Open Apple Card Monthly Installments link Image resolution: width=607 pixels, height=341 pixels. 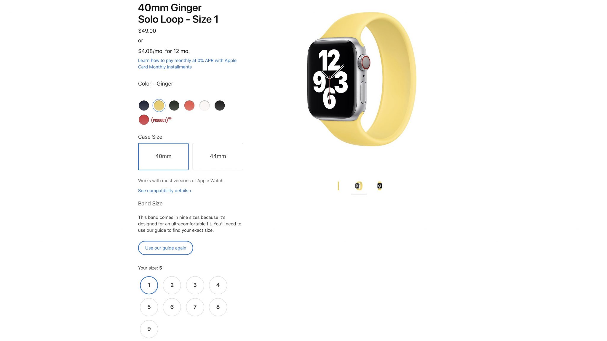point(187,64)
